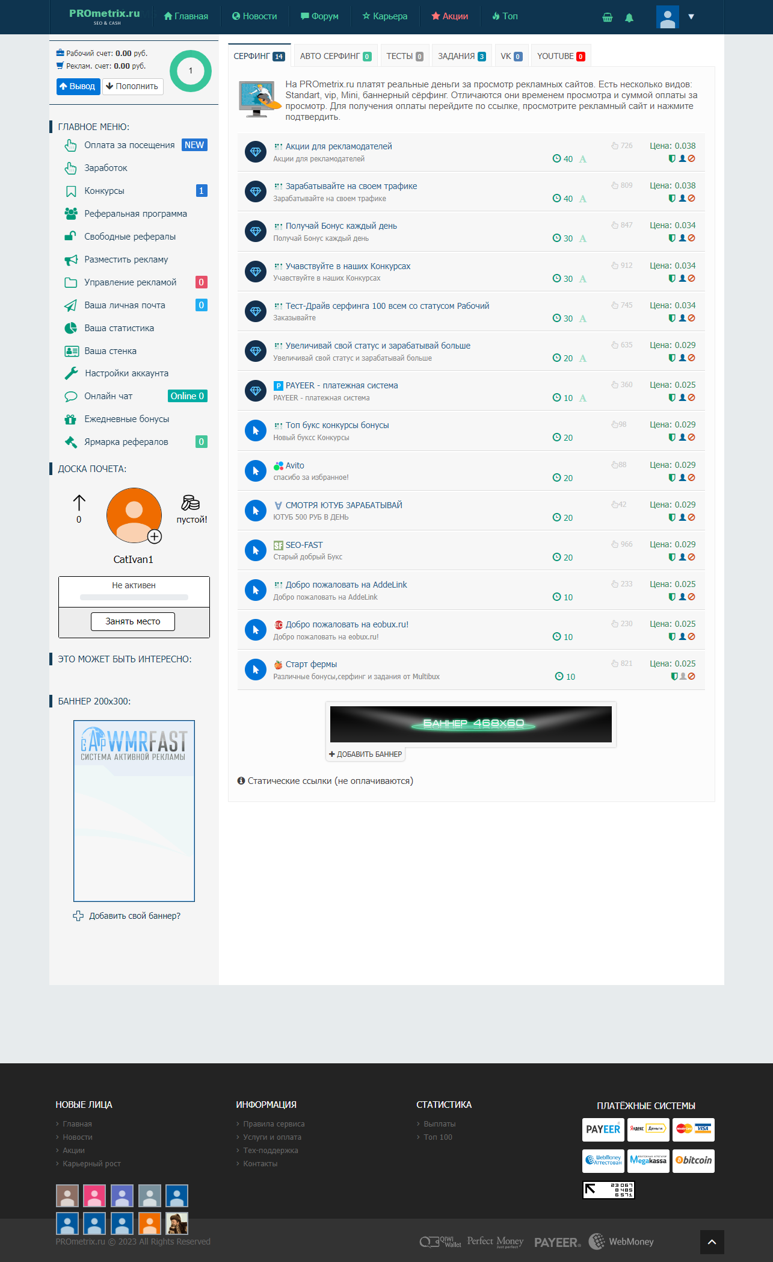This screenshot has width=773, height=1262.
Task: Click the plus badge on CatIvan1 avatar
Action: 155,536
